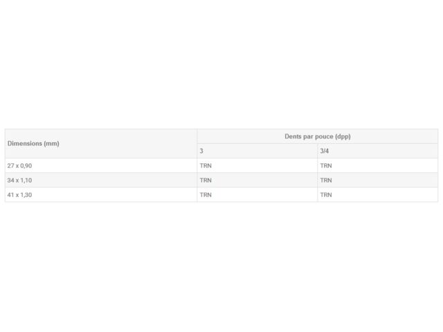Click the "34" width value
Viewport: 443px width, 332px height.
pyautogui.click(x=10, y=181)
